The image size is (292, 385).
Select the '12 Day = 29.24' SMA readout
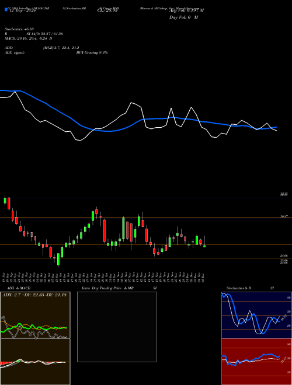[x=23, y=11]
